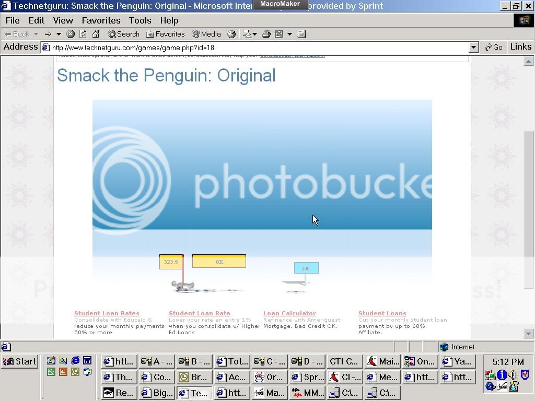Image resolution: width=535 pixels, height=401 pixels.
Task: Click the Edit with Excel toolbar icon
Action: click(x=279, y=34)
